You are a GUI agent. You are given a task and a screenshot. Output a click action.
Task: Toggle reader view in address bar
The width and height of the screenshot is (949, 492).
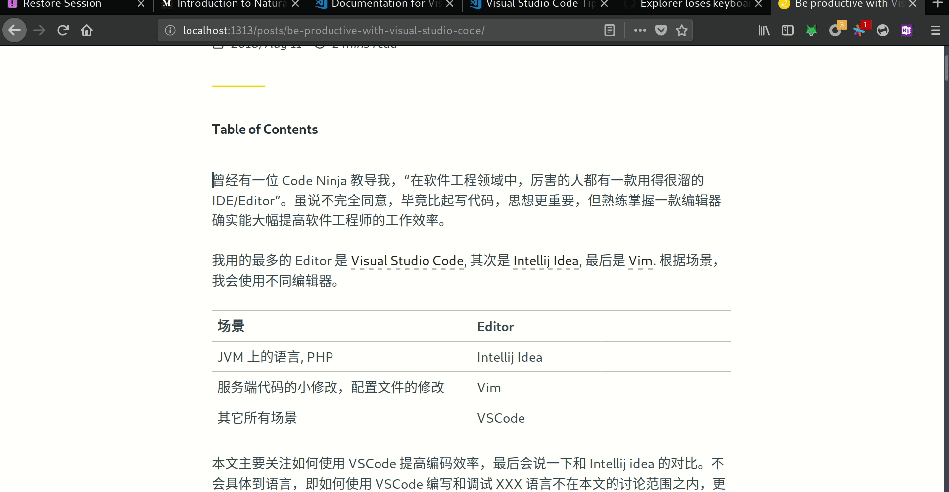click(x=610, y=30)
